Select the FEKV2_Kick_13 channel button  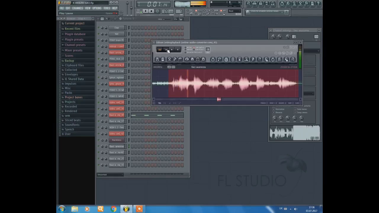tap(116, 59)
